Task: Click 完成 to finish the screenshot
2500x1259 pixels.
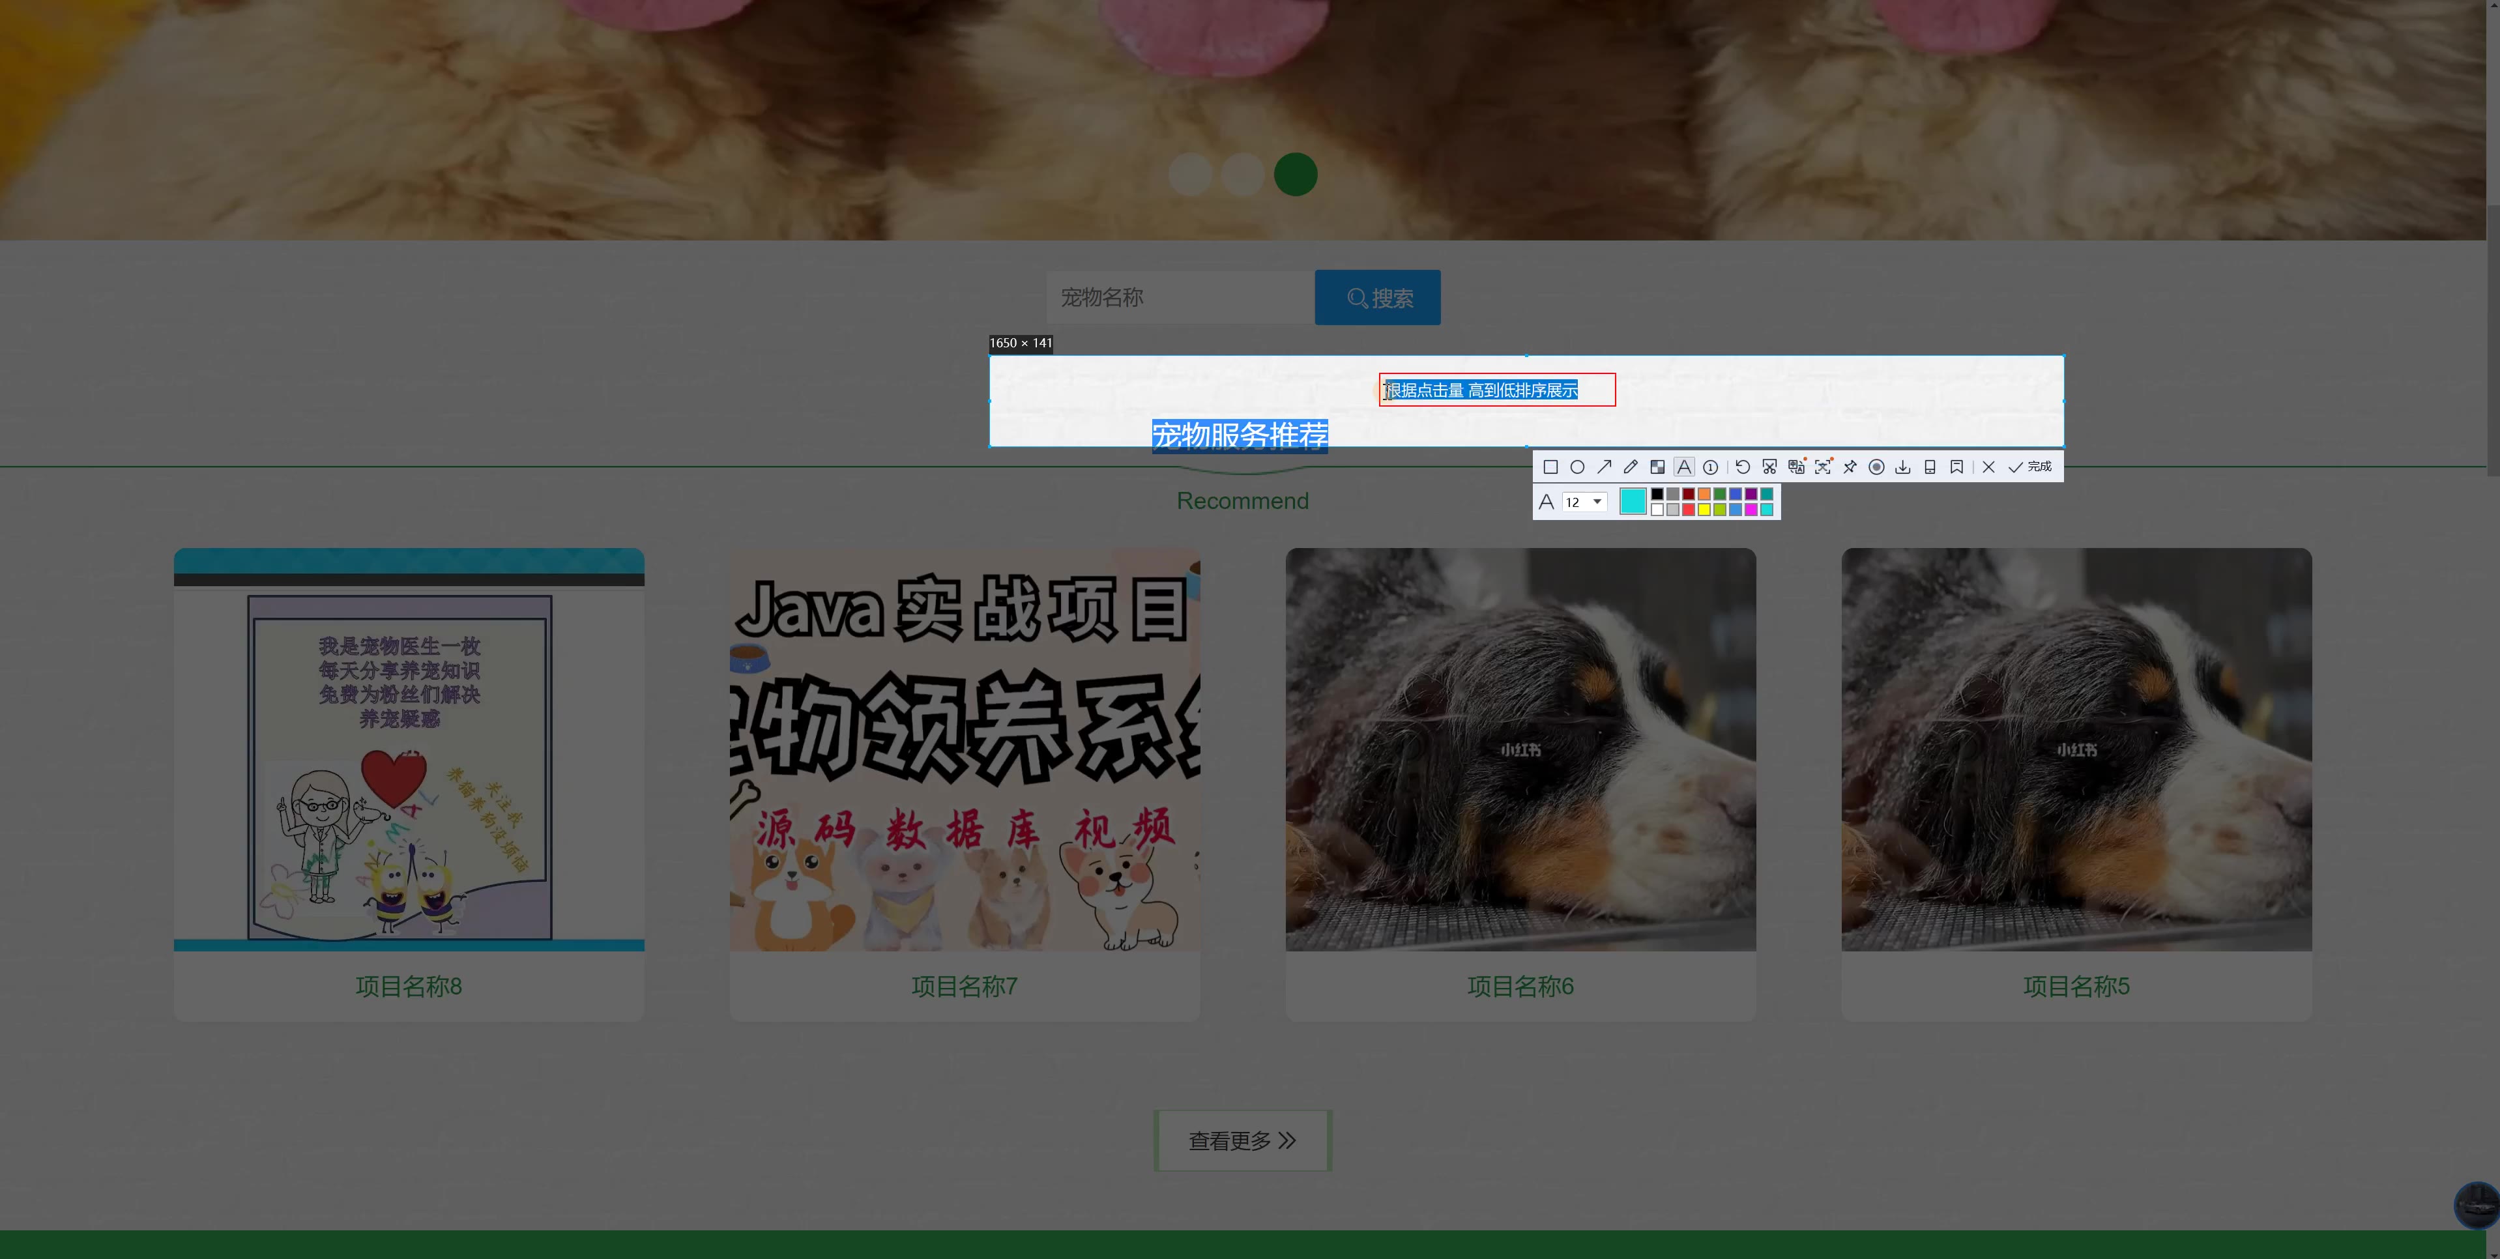Action: 2030,467
